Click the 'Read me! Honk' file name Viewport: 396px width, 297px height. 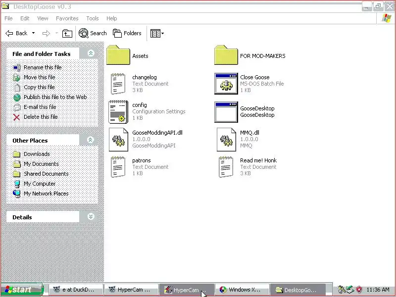click(258, 160)
